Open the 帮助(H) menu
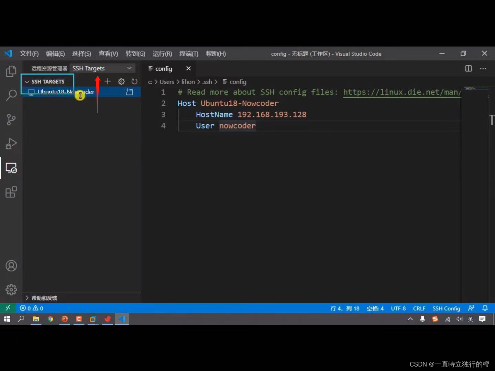This screenshot has width=495, height=371. (216, 54)
